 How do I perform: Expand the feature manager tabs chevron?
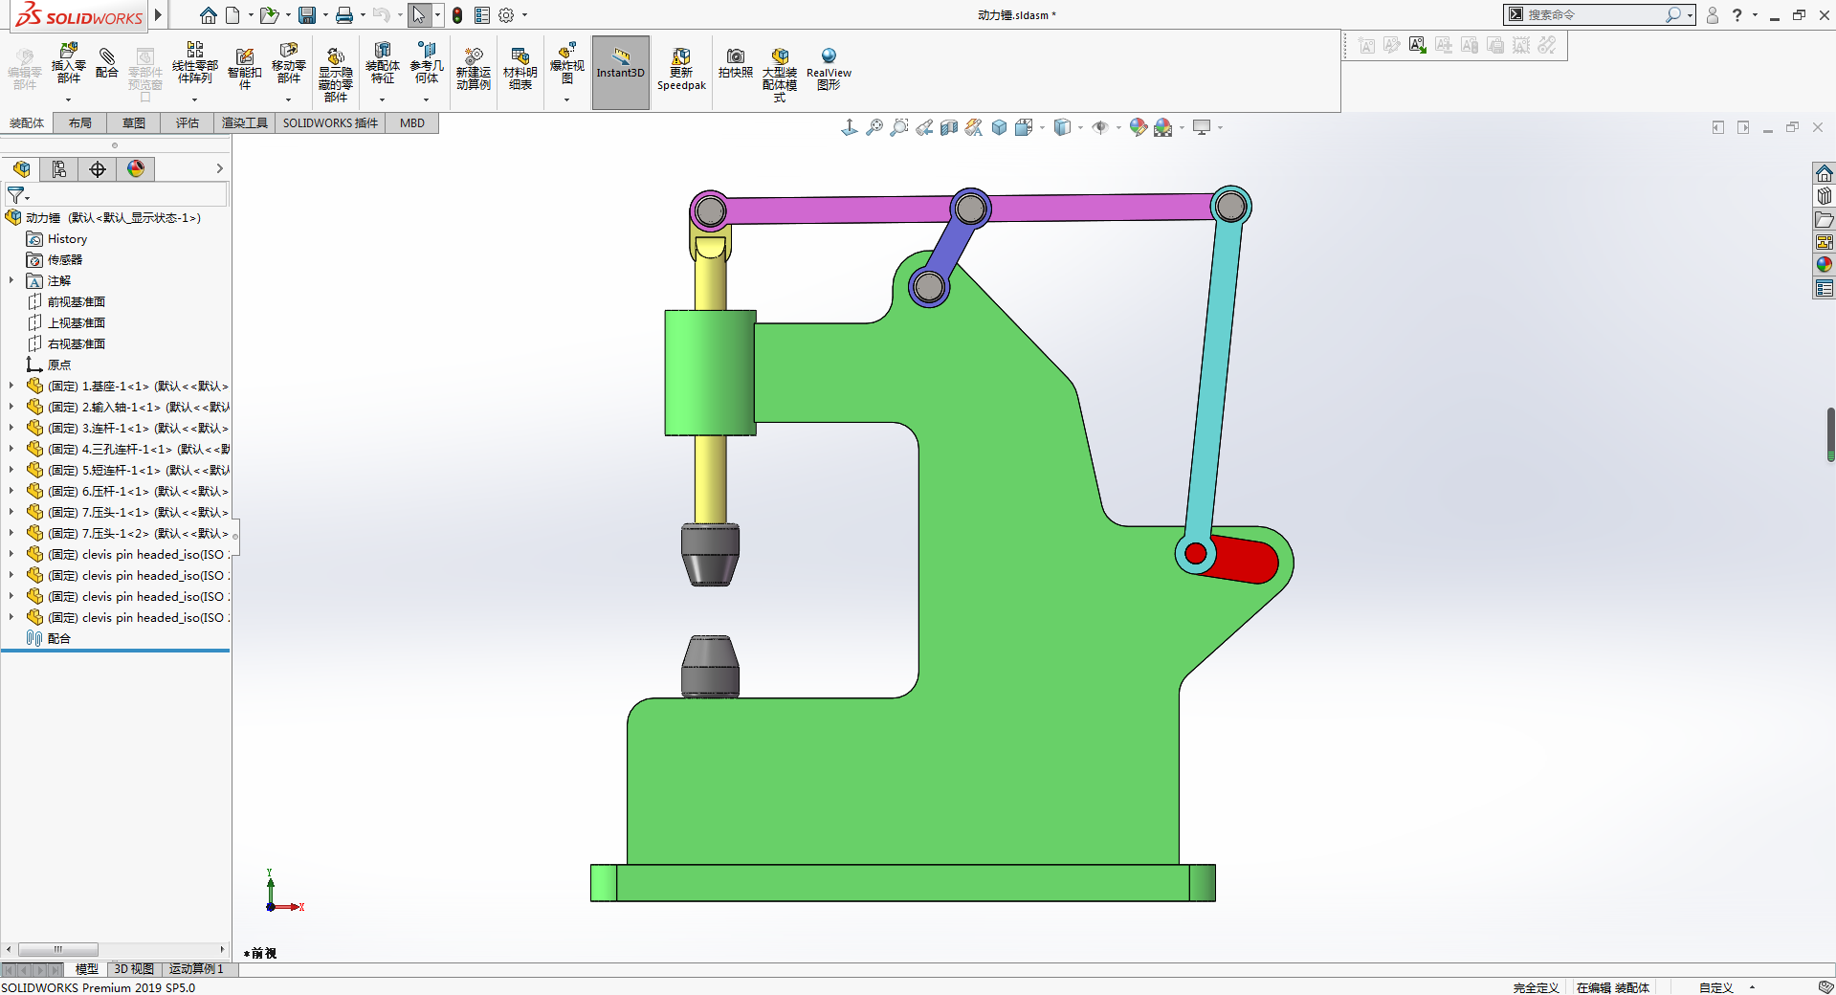click(x=219, y=168)
